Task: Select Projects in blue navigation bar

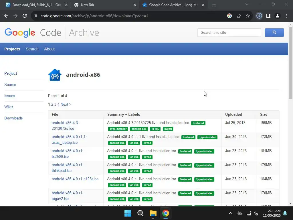Action: [12, 49]
